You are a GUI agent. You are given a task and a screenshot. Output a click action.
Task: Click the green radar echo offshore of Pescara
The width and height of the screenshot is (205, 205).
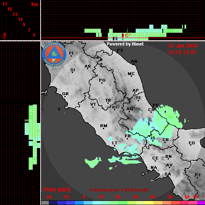169,116
